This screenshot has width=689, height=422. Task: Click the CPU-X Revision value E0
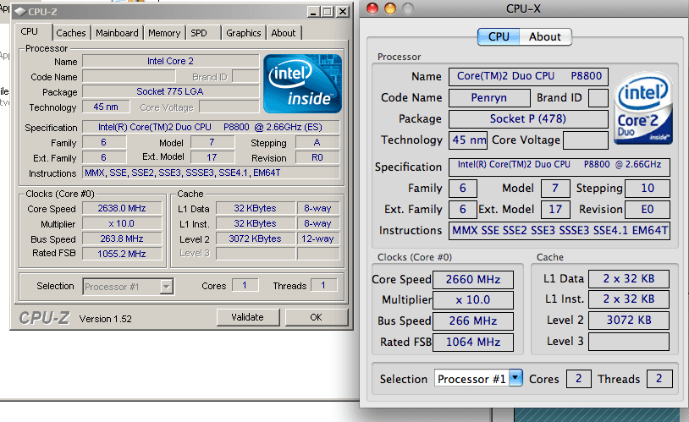[x=648, y=210]
